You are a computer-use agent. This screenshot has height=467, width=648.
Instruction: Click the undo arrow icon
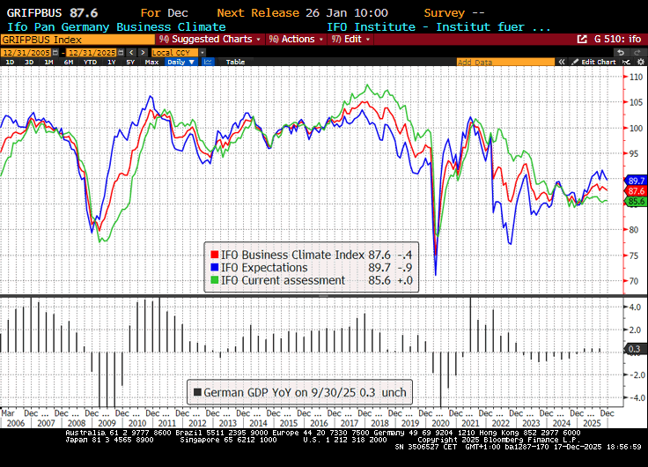point(621,52)
